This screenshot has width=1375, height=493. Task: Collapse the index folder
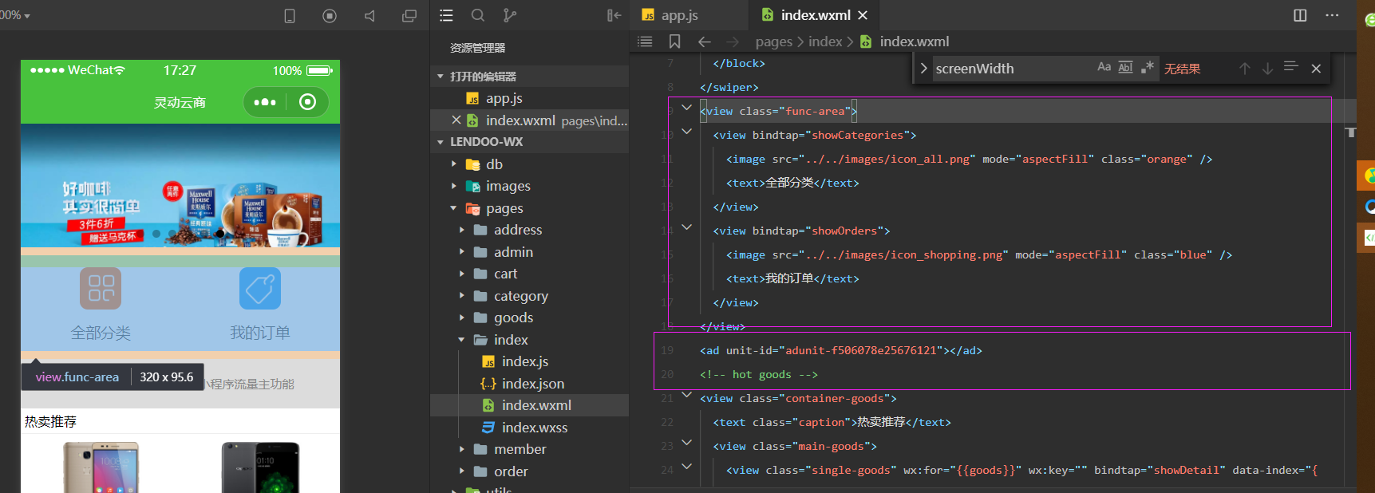(462, 340)
